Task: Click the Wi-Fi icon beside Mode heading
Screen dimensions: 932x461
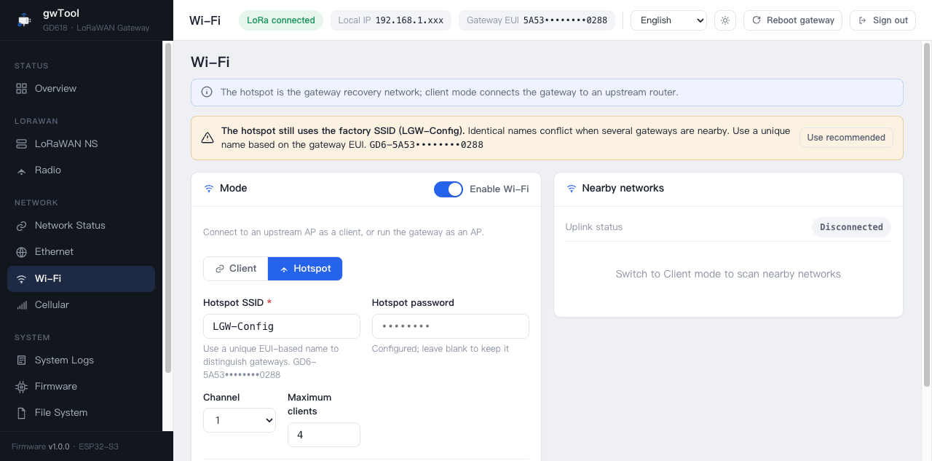Action: click(x=209, y=188)
